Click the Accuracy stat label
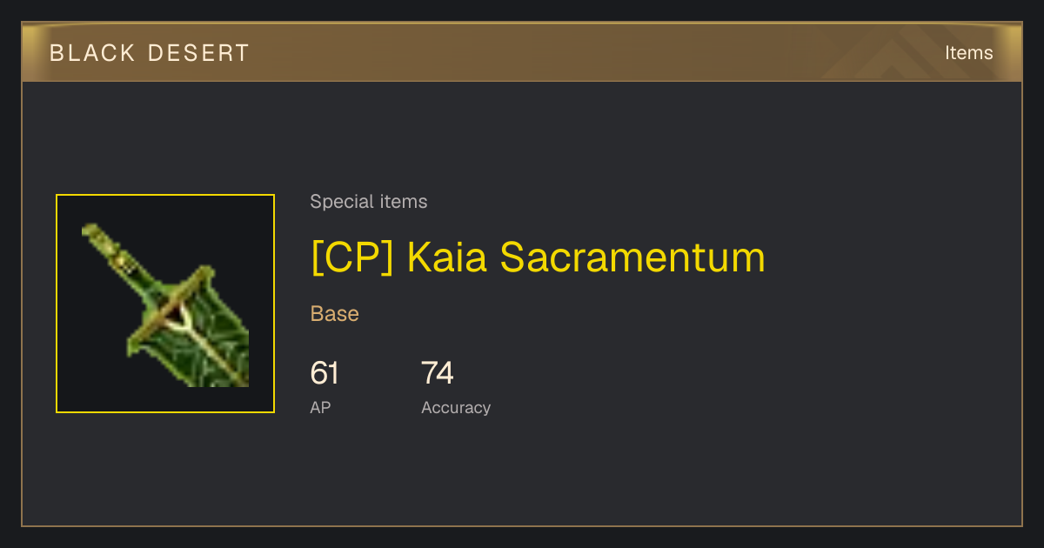The image size is (1044, 548). click(456, 407)
